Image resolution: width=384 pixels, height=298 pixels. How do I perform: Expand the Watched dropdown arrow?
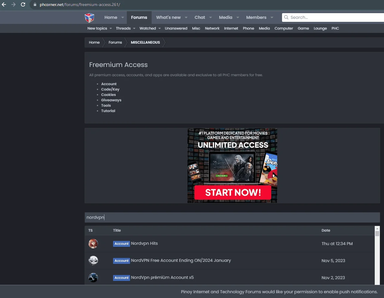(159, 28)
